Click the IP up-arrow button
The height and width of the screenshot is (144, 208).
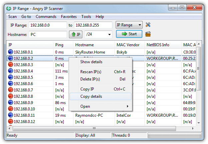tap(76, 34)
